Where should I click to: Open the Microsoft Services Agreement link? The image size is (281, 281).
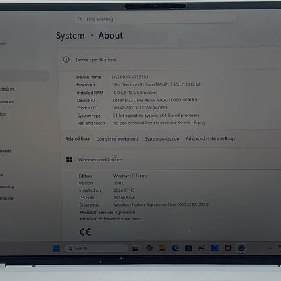[107, 212]
